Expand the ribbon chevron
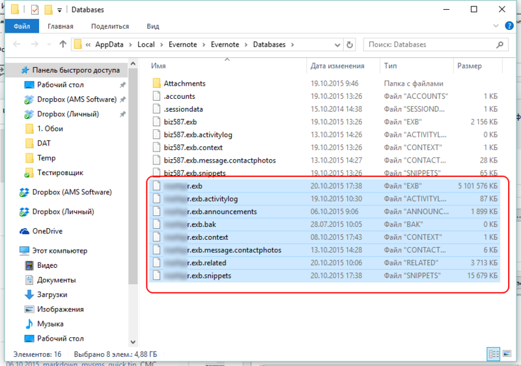This screenshot has height=366, width=521. pyautogui.click(x=496, y=25)
